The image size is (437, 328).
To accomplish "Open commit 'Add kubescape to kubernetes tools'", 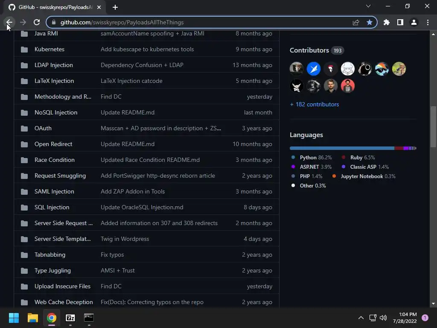I will pos(147,50).
